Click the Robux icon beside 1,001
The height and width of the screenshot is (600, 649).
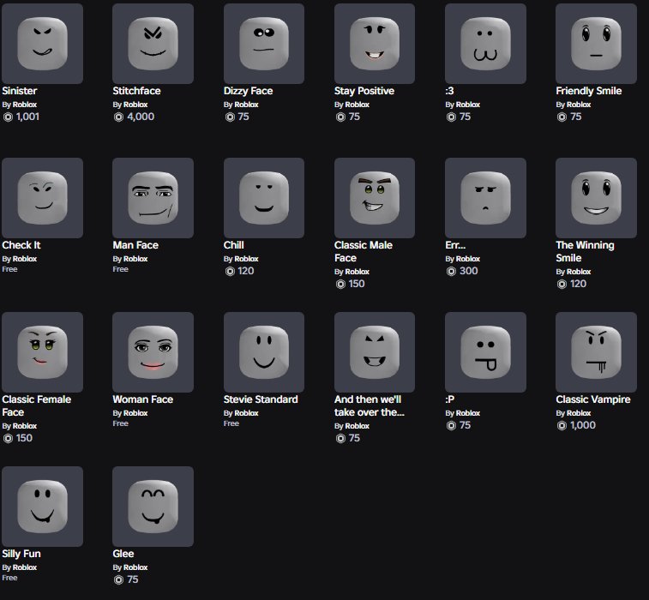(x=8, y=117)
